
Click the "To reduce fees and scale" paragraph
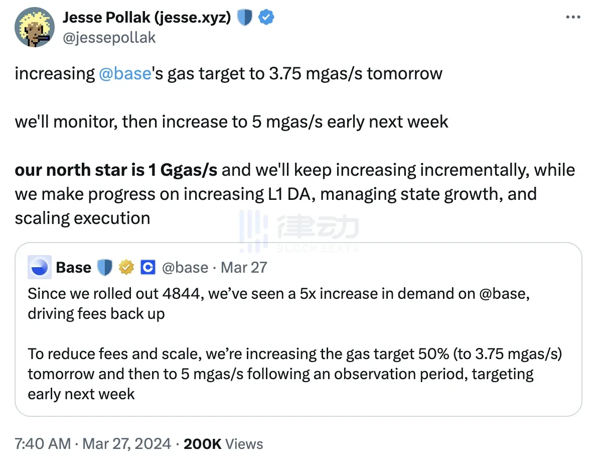tap(294, 374)
